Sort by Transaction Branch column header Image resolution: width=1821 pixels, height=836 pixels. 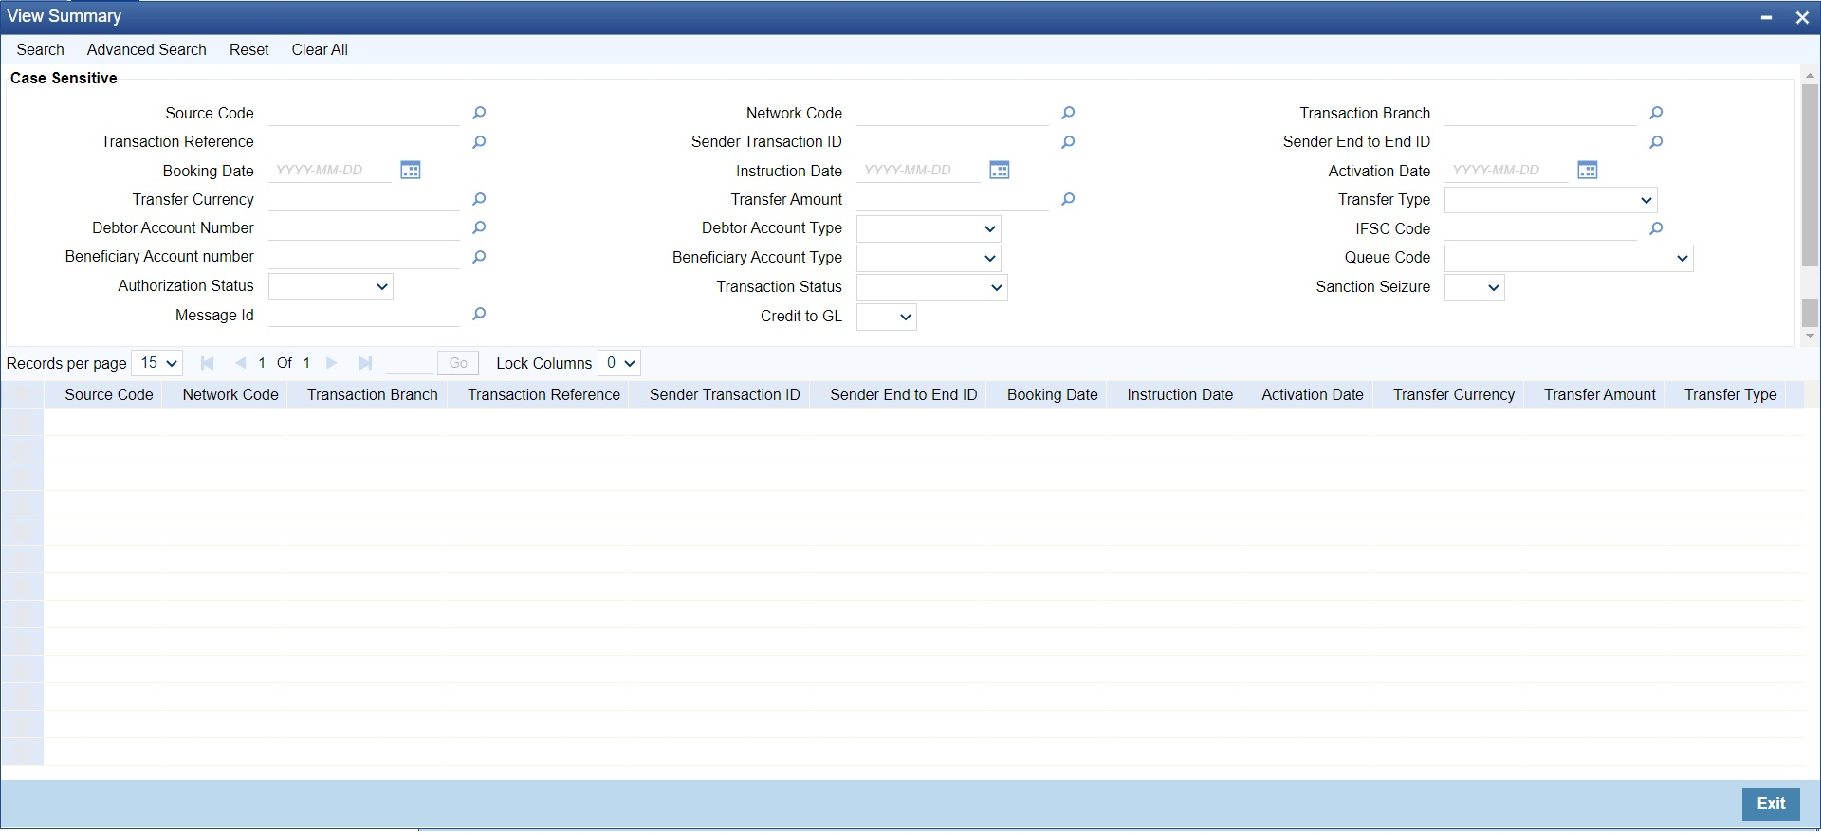pyautogui.click(x=373, y=394)
